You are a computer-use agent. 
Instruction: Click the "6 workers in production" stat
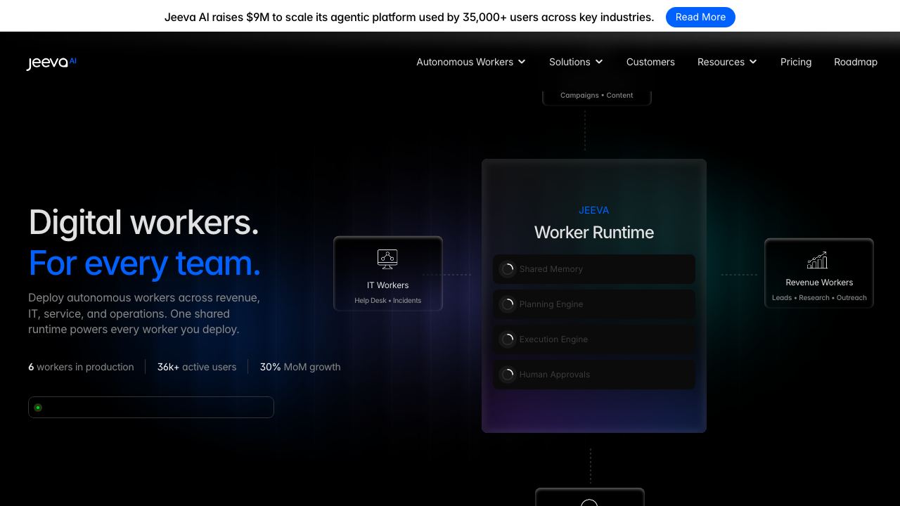tap(81, 367)
